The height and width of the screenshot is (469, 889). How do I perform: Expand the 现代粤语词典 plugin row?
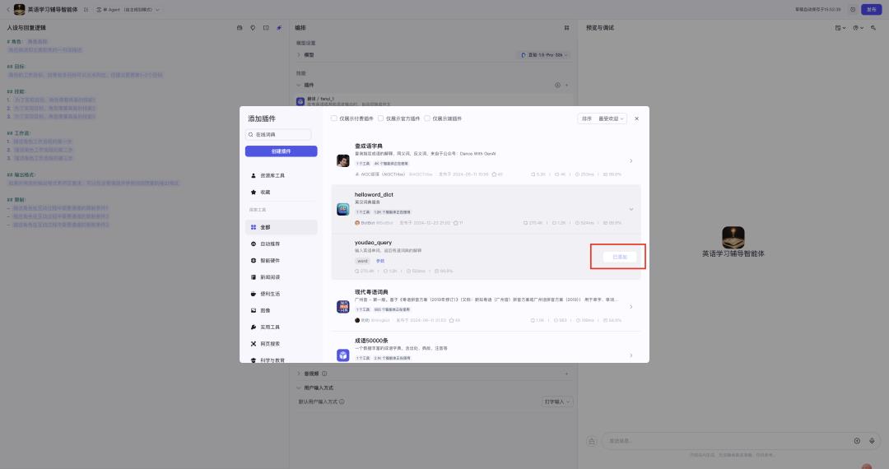tap(631, 307)
